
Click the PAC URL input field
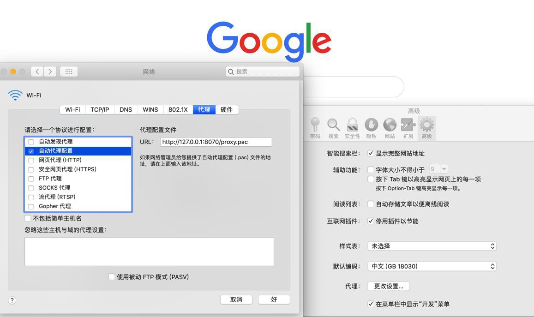pos(216,142)
